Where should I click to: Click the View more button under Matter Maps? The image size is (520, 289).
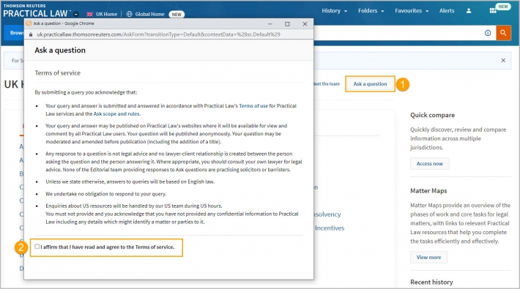[x=428, y=258]
